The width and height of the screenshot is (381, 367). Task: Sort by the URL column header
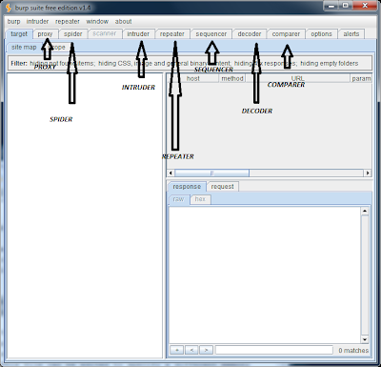297,78
